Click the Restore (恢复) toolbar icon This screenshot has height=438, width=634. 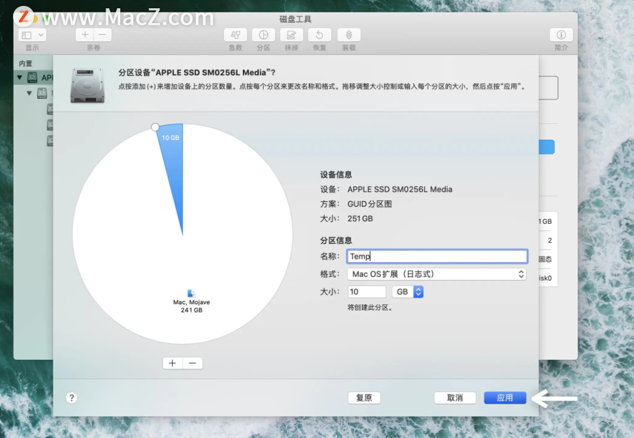(319, 35)
